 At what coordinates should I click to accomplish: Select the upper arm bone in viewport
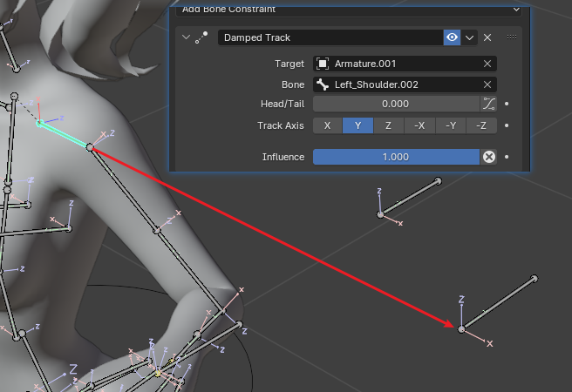tap(123, 189)
